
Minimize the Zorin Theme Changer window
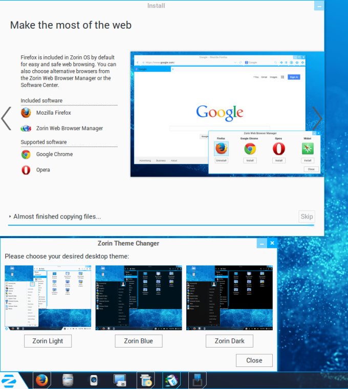tap(262, 243)
